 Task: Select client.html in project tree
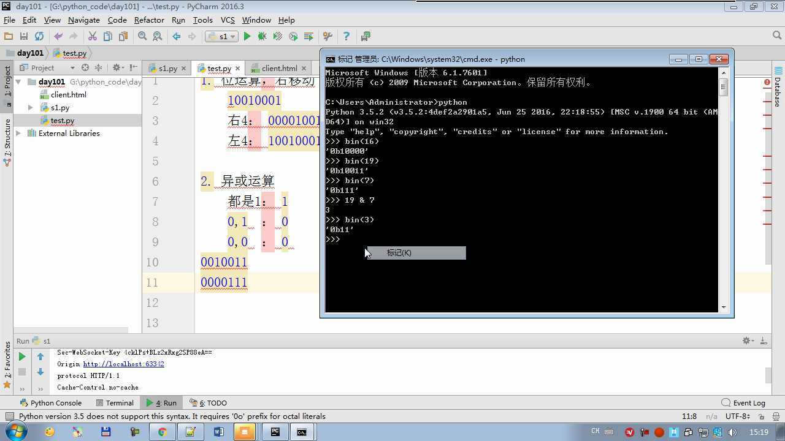pyautogui.click(x=68, y=94)
